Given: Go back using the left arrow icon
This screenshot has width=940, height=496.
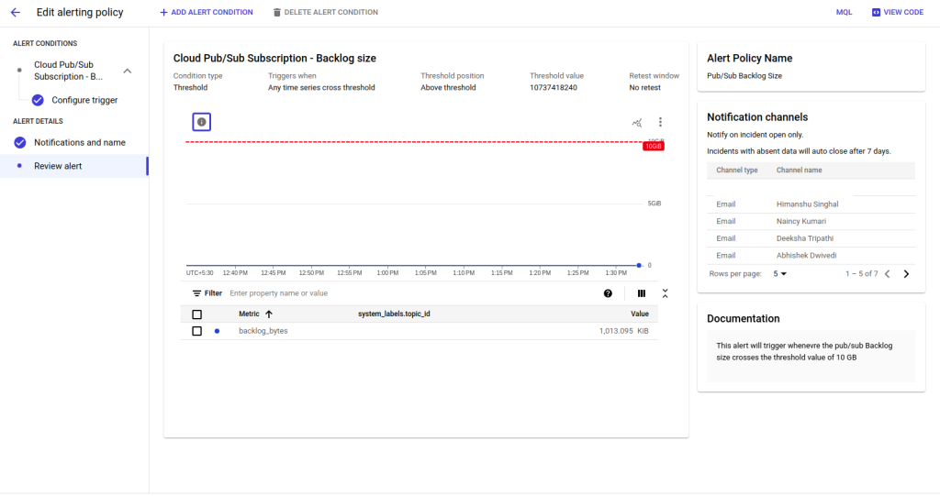Looking at the screenshot, I should pos(16,12).
